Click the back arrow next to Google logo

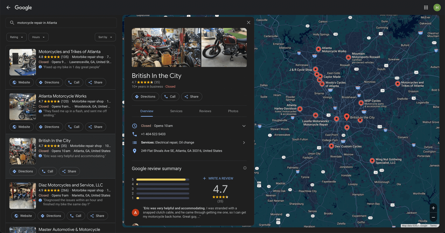tap(8, 8)
